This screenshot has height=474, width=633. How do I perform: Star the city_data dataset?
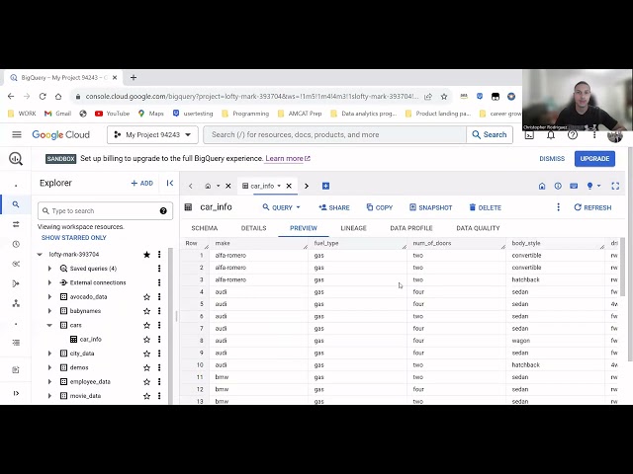click(x=147, y=354)
